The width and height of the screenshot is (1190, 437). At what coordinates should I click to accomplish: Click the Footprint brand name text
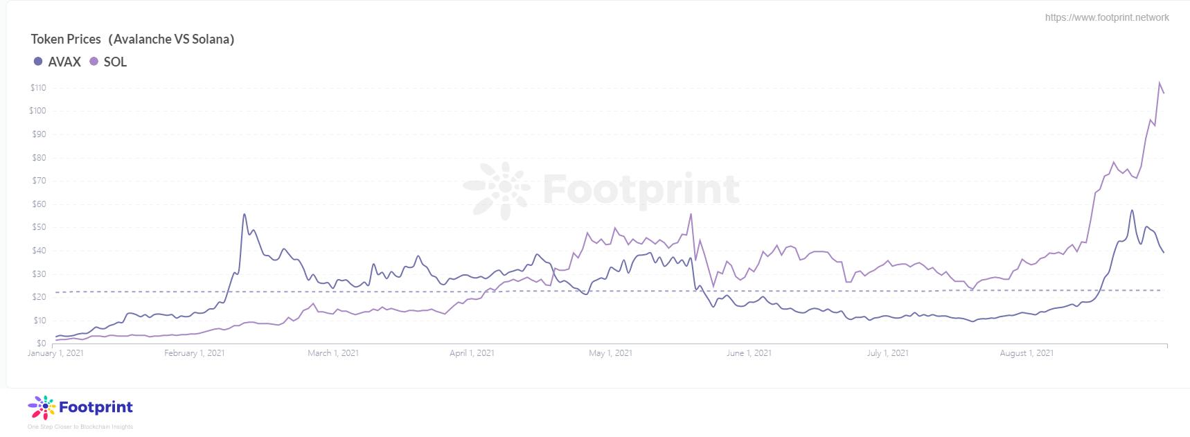pyautogui.click(x=96, y=407)
